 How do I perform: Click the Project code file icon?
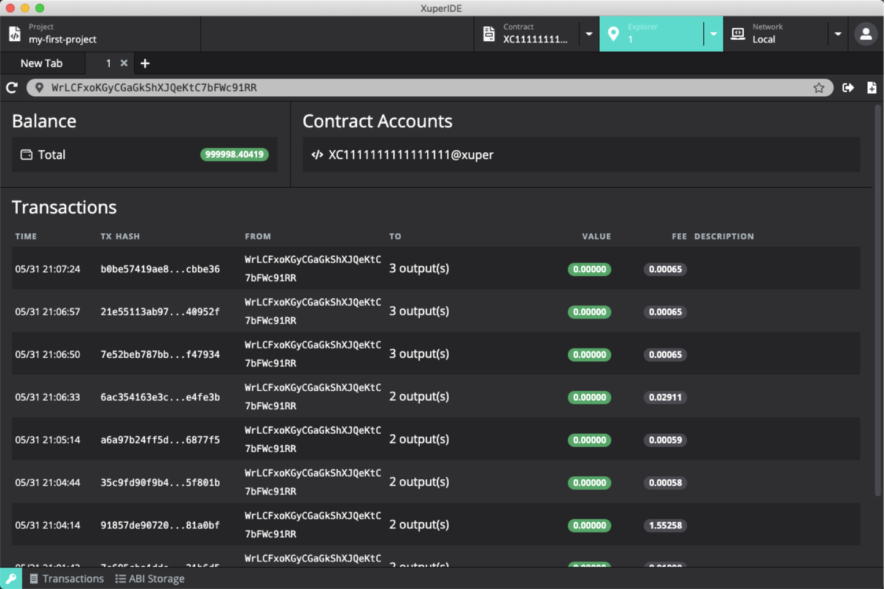[15, 34]
